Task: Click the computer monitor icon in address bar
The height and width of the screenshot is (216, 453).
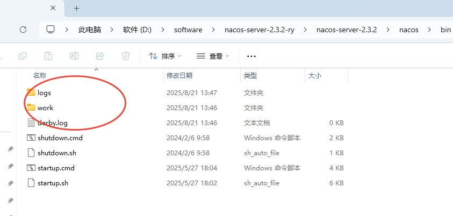Action: coord(51,30)
